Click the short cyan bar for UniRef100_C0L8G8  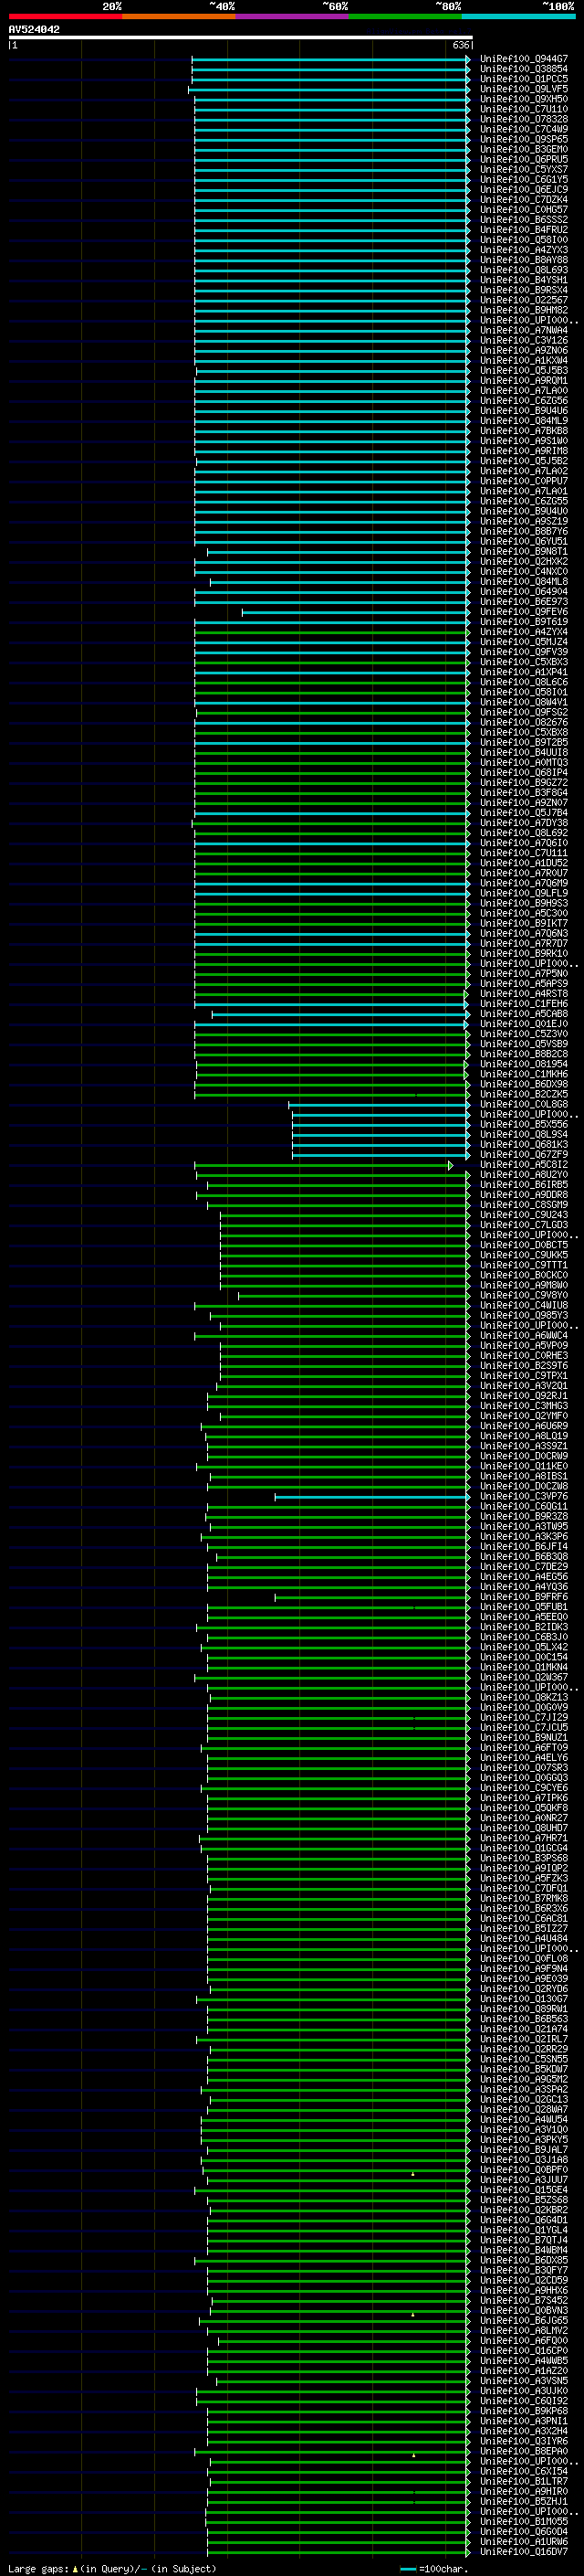tap(380, 1105)
